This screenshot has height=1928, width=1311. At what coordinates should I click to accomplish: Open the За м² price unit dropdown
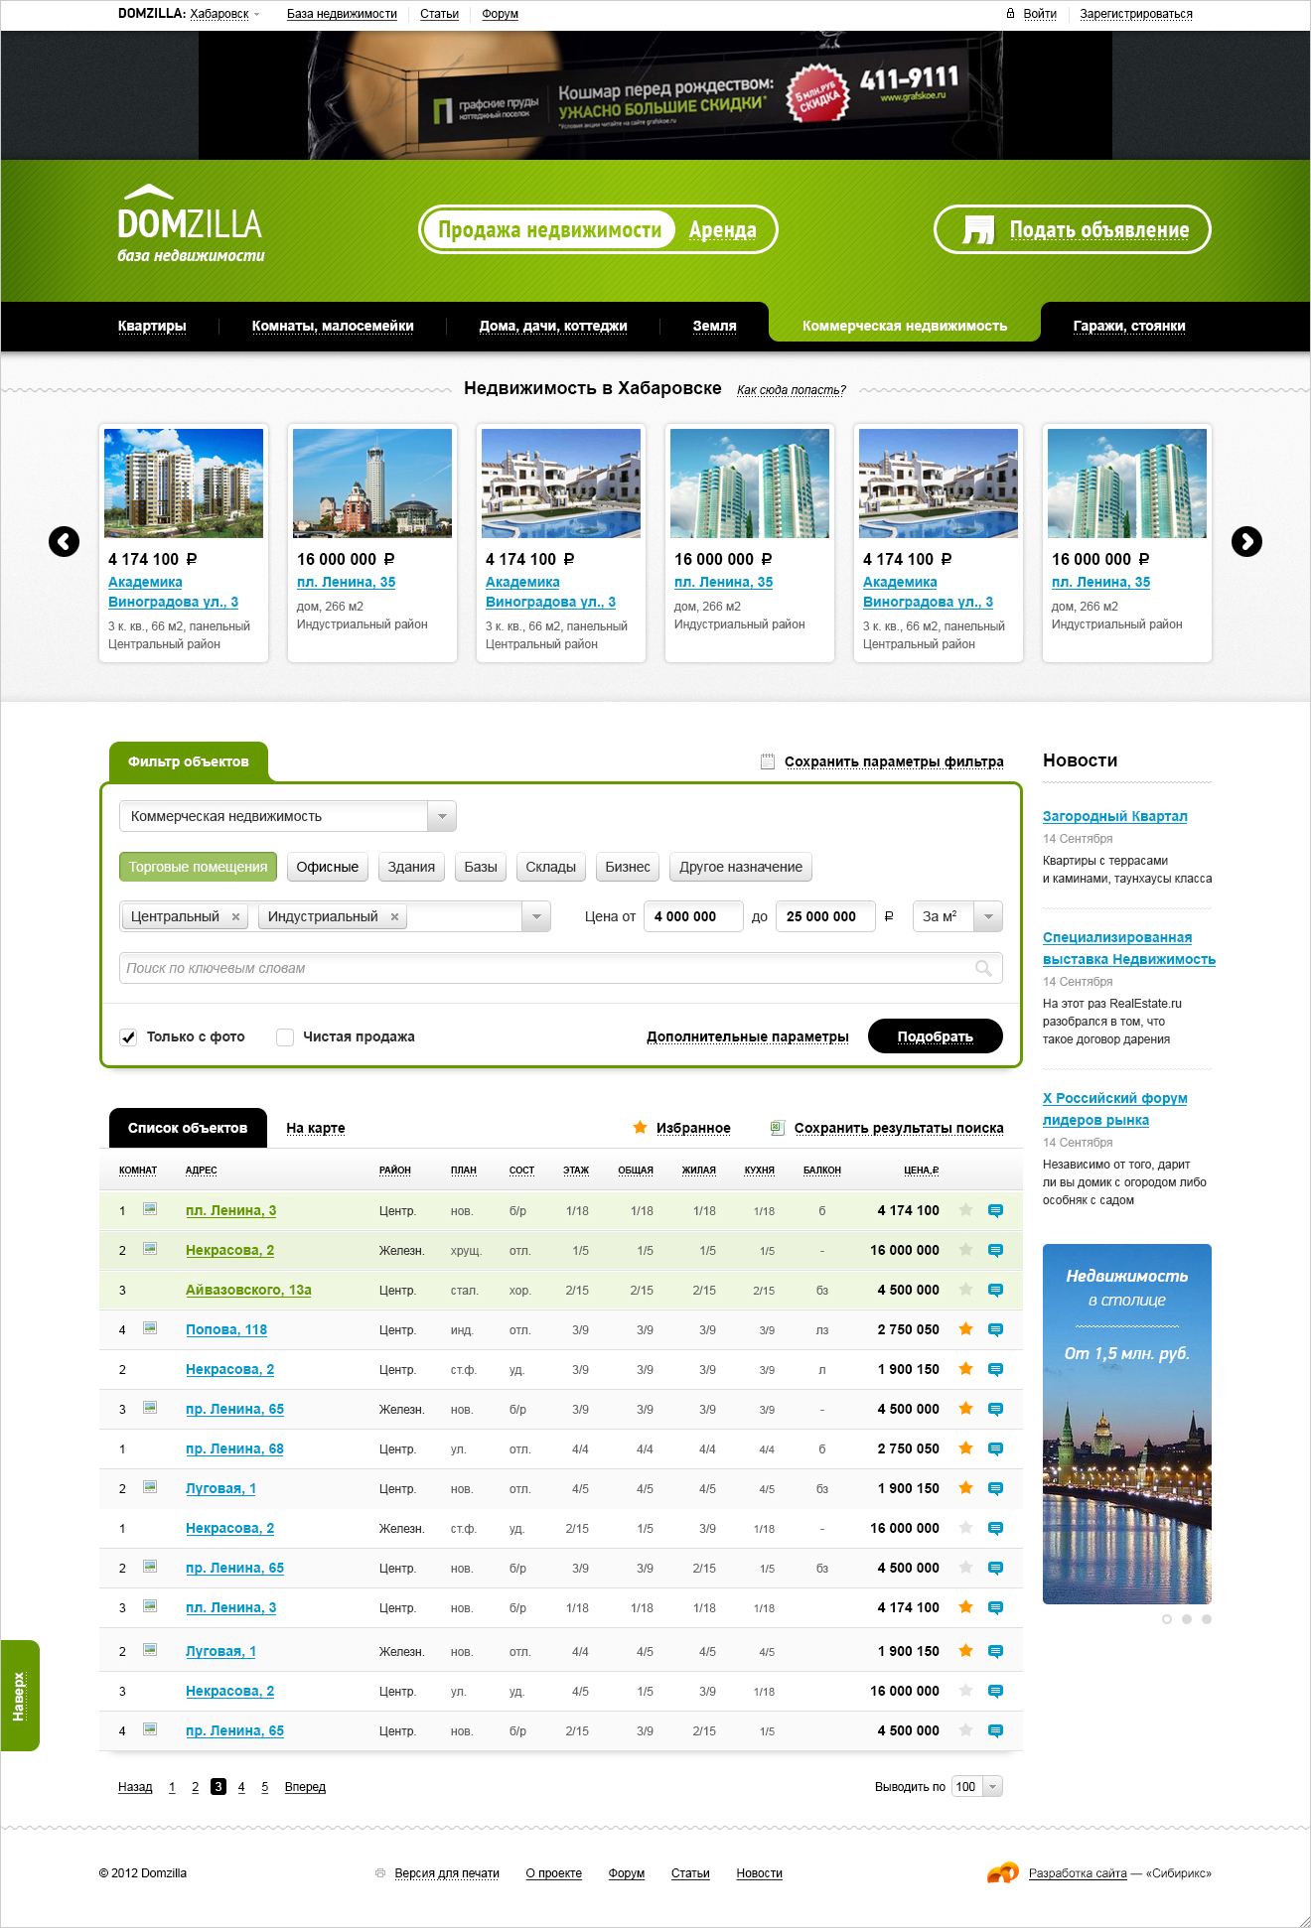click(957, 916)
